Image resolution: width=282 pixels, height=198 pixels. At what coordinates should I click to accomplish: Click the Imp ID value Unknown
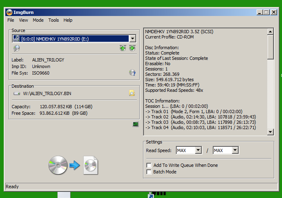tap(41, 66)
